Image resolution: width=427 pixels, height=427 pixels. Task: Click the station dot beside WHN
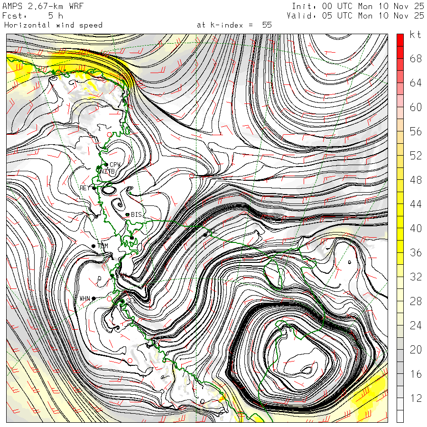coord(93,298)
